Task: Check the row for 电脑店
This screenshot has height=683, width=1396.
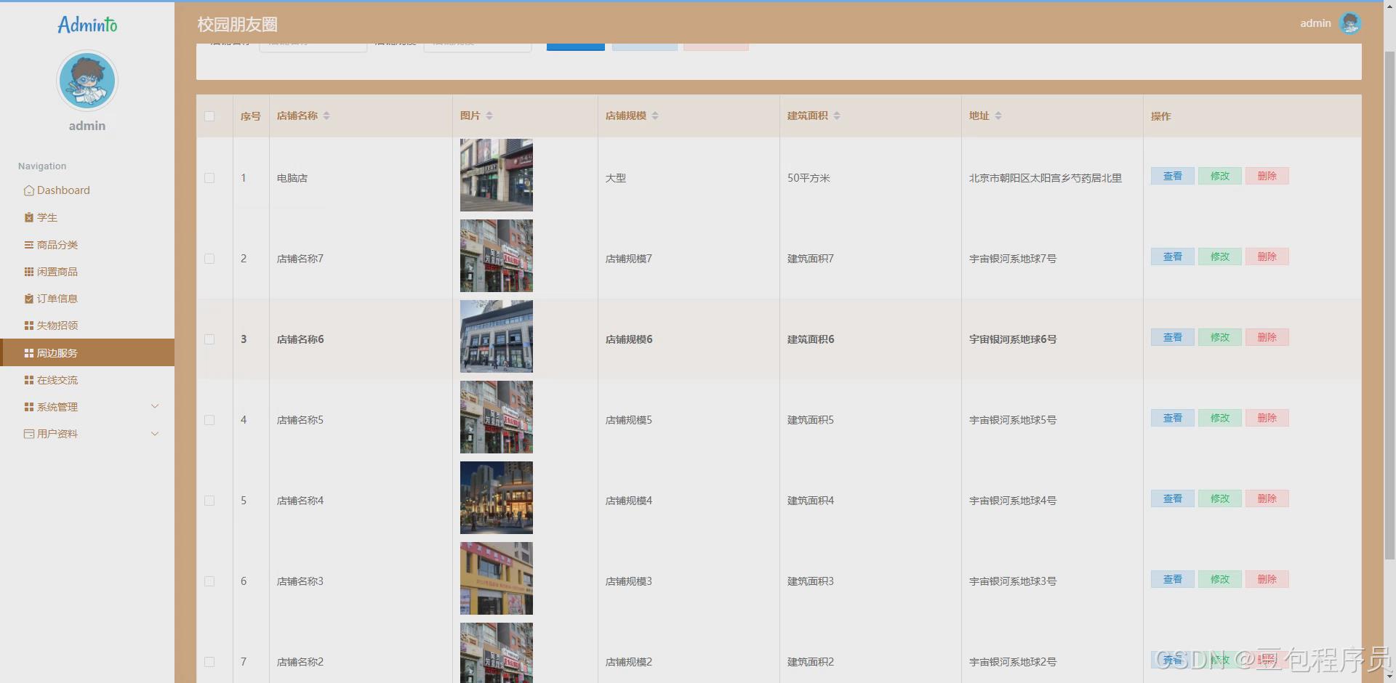Action: 209,178
